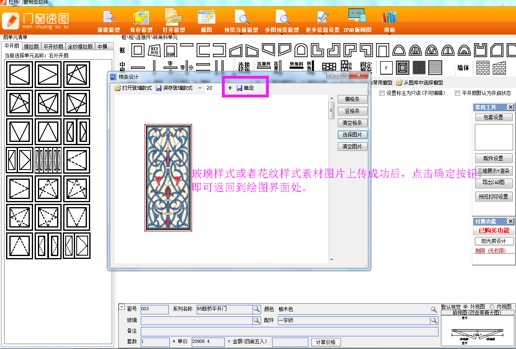Select the 外视图 radio button
Viewport: 516px width, 349px height.
pyautogui.click(x=466, y=307)
